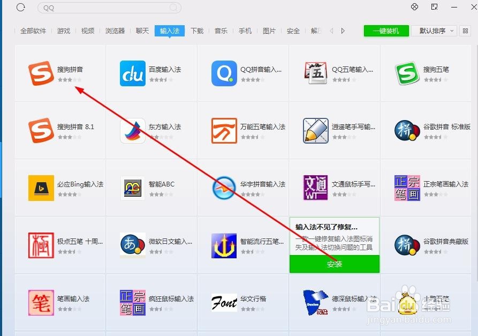Image resolution: width=478 pixels, height=336 pixels.
Task: Open the 德深鼠标输入法 icon
Action: (315, 303)
